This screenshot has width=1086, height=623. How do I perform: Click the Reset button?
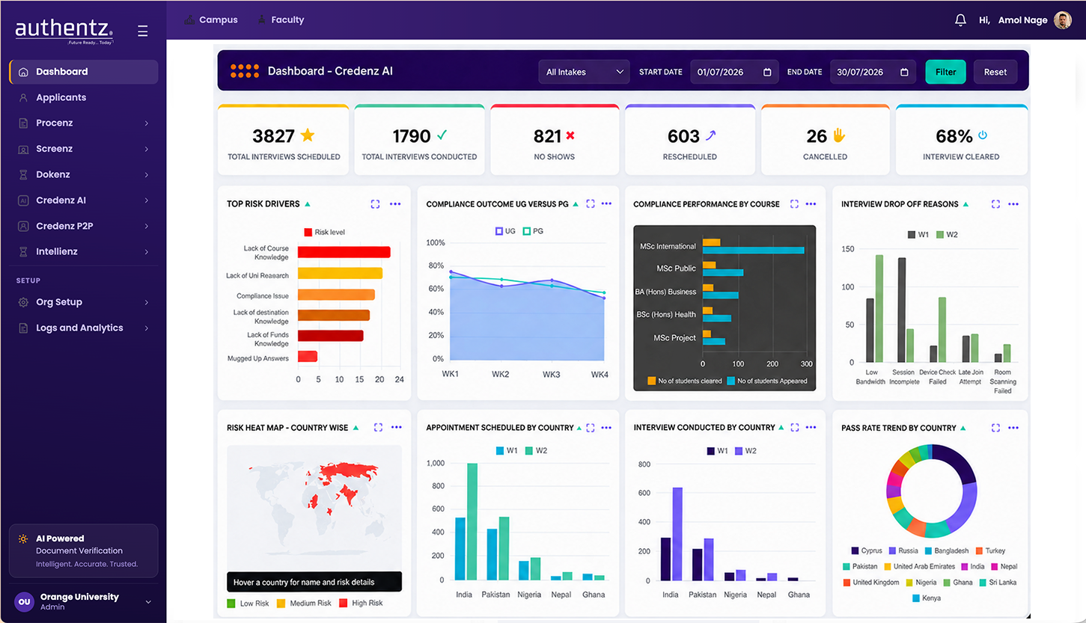point(995,72)
